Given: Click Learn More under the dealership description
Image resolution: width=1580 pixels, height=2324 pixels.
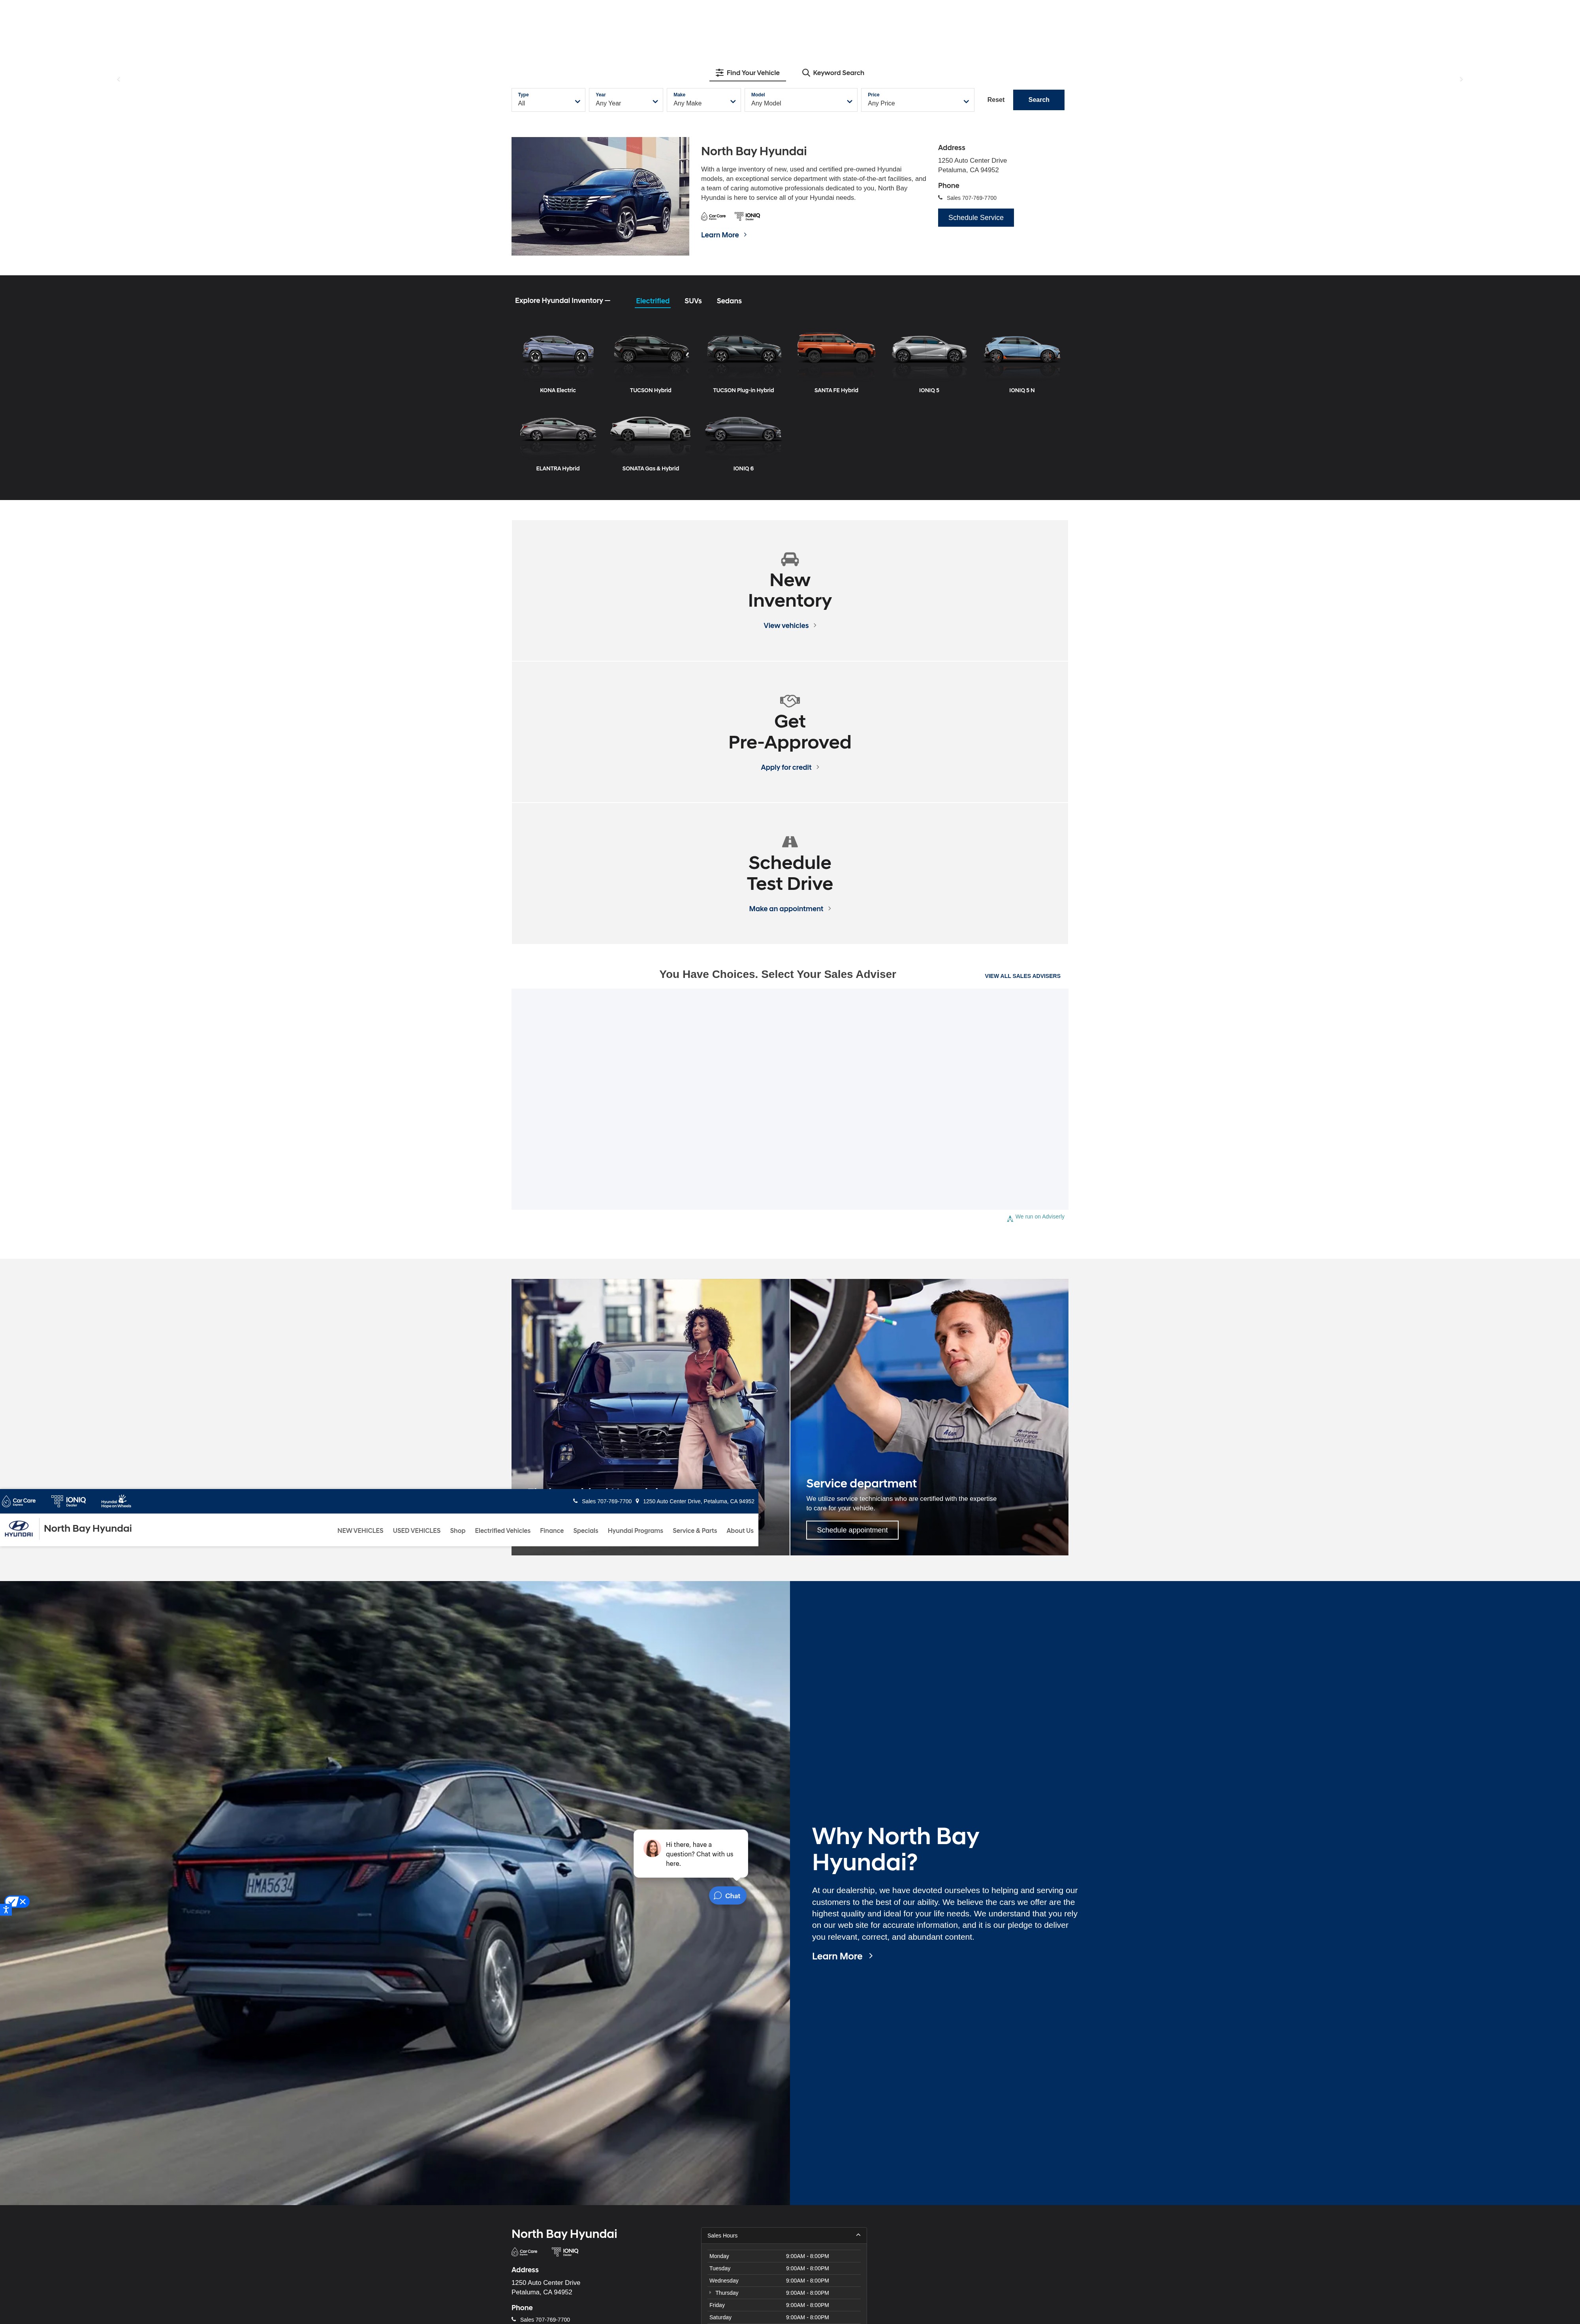Looking at the screenshot, I should tap(724, 235).
